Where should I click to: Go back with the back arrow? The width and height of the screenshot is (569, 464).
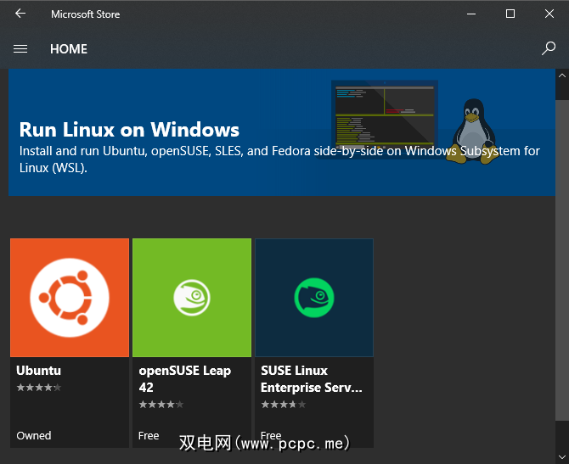pyautogui.click(x=20, y=14)
